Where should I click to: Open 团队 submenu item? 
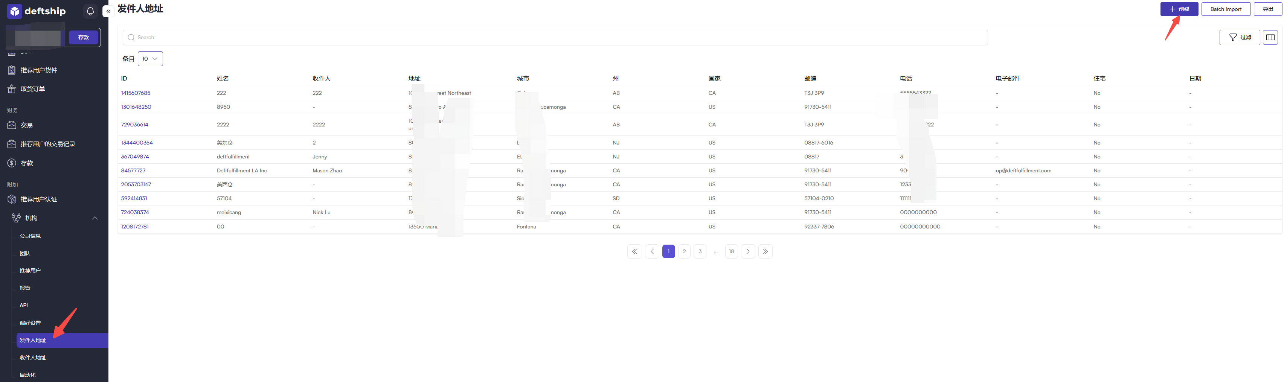click(x=25, y=253)
